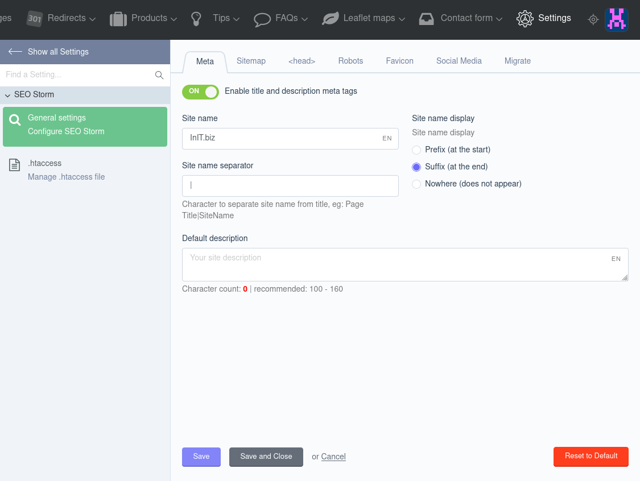Open the Settings gear icon
Viewport: 640px width, 481px height.
point(525,19)
